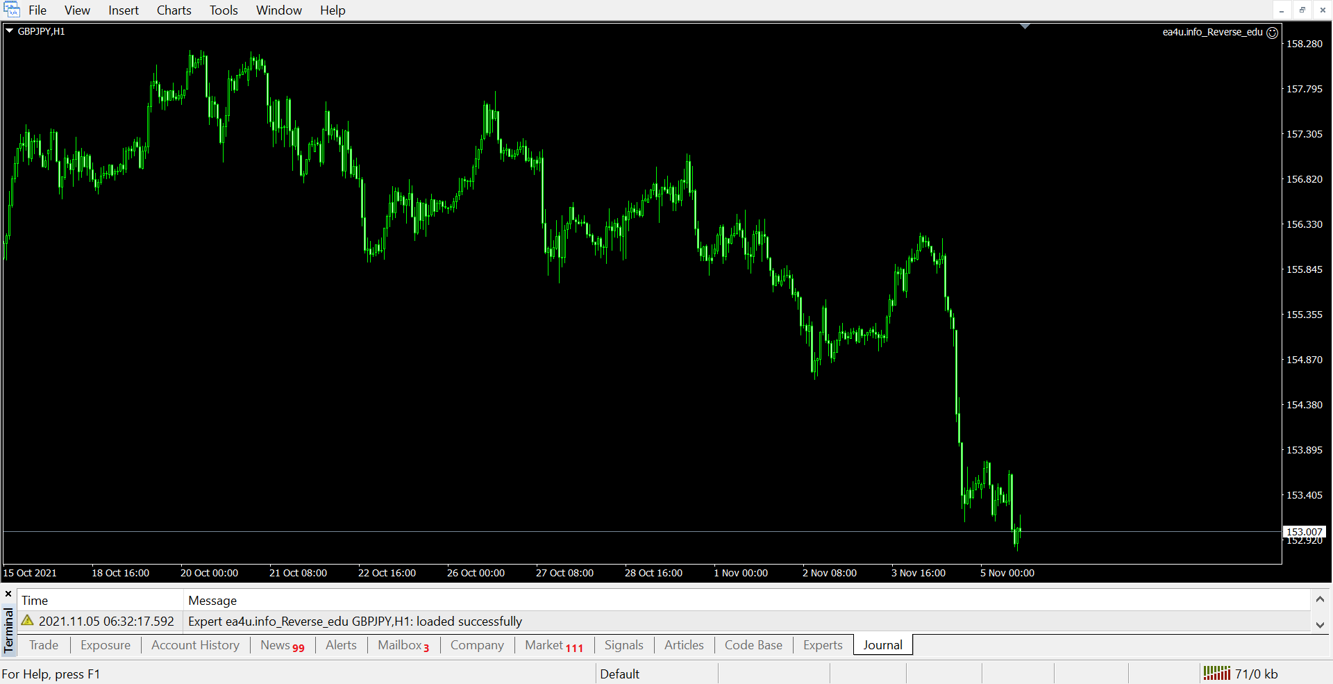Close the Terminal panel with the X
The image size is (1333, 684).
coord(8,594)
